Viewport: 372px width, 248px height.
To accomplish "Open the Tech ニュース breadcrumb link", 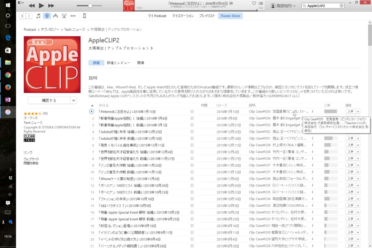I will click(74, 29).
